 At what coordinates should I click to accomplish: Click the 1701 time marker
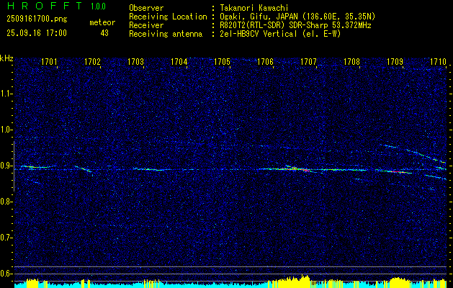pyautogui.click(x=49, y=62)
